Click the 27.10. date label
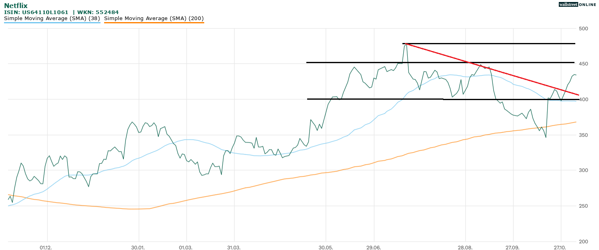599x250 pixels. (x=559, y=247)
